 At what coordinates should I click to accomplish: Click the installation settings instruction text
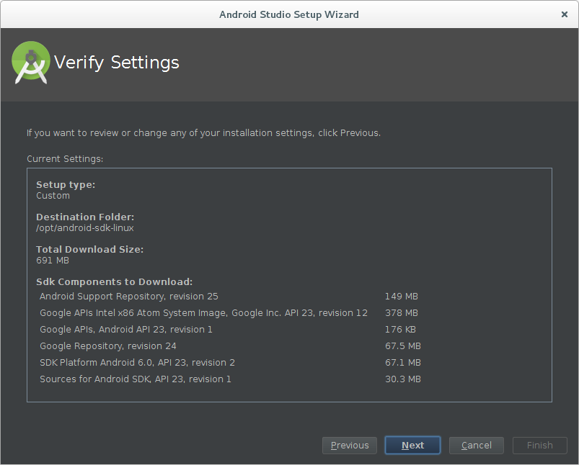(x=203, y=133)
